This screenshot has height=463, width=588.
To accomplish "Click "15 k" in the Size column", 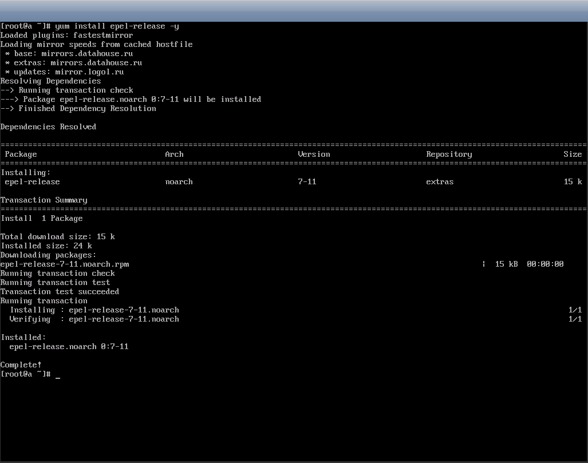I will tap(573, 182).
